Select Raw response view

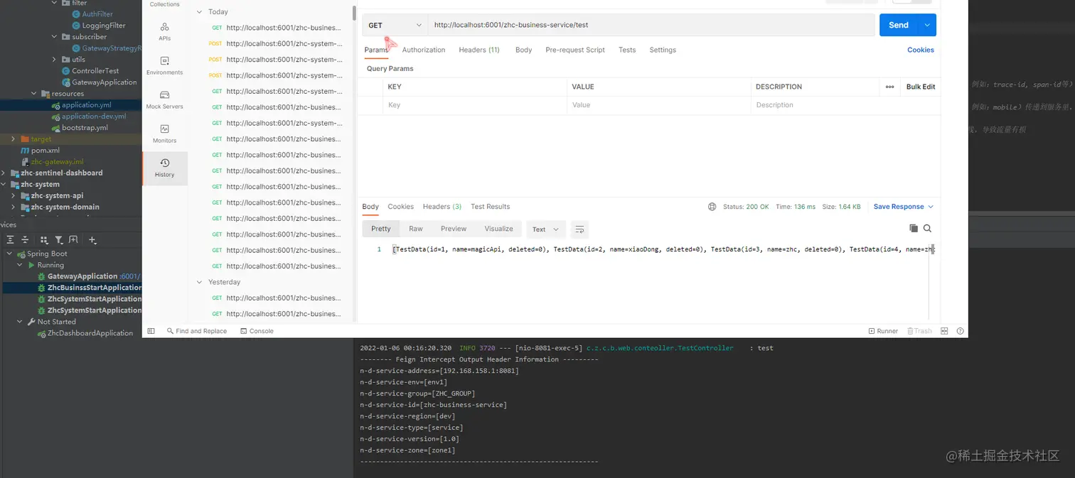[x=416, y=229]
